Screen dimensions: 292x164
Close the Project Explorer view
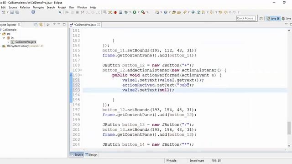19,25
